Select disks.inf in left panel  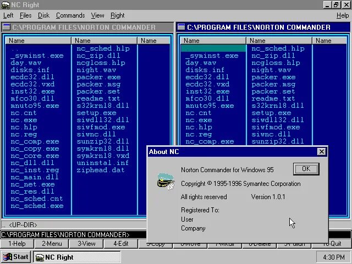point(30,70)
